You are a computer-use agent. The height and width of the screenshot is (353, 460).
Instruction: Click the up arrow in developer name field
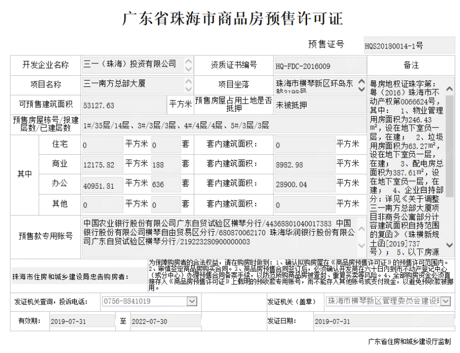188,61
